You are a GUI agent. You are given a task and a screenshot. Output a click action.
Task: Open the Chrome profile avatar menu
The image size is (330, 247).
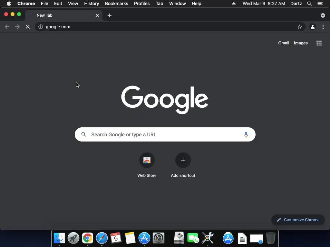pyautogui.click(x=313, y=27)
